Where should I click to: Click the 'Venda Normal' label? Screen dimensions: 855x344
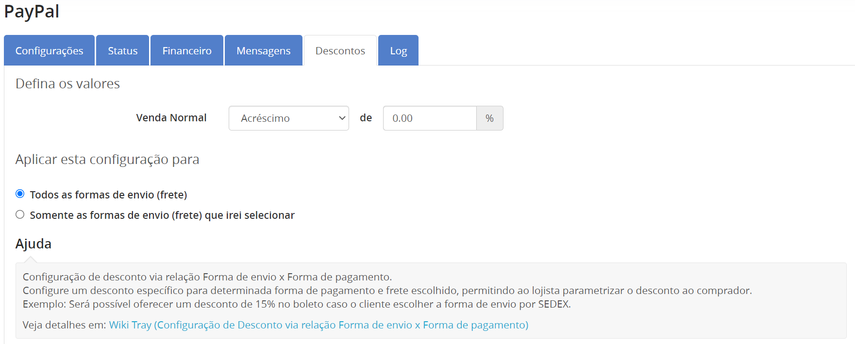click(x=171, y=117)
